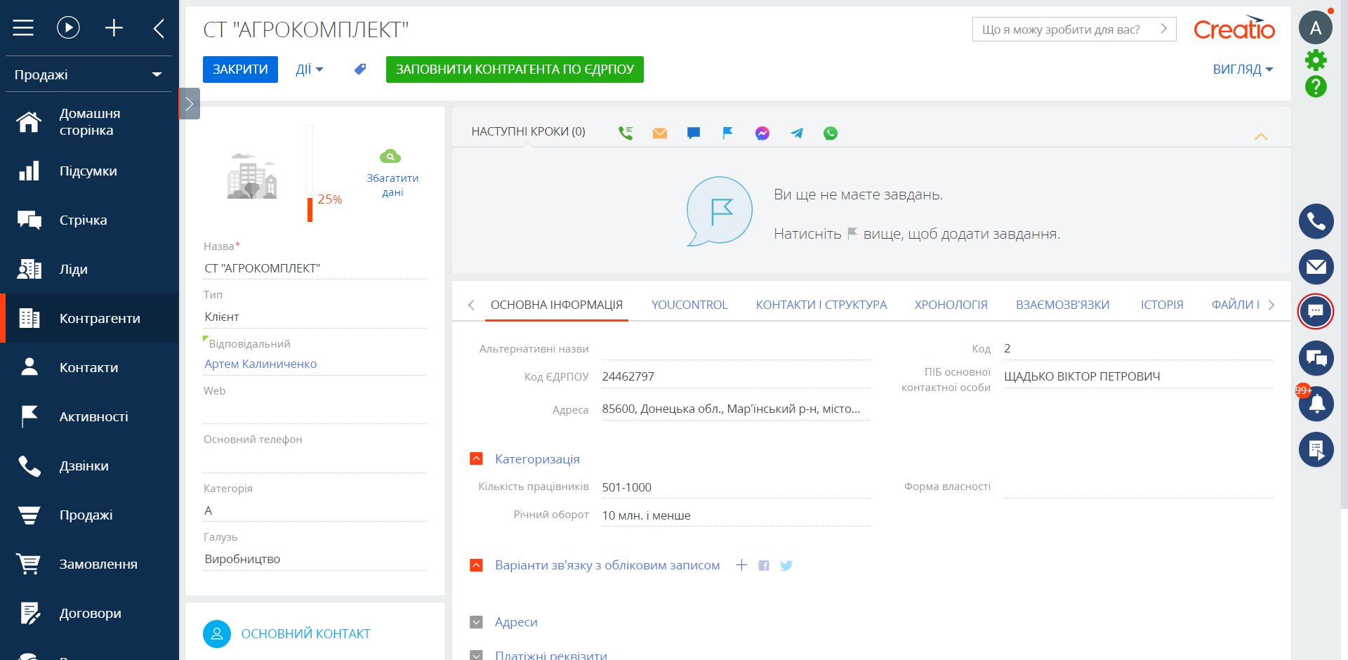The image size is (1348, 660).
Task: Open the Telegram messaging channel icon
Action: pos(796,133)
